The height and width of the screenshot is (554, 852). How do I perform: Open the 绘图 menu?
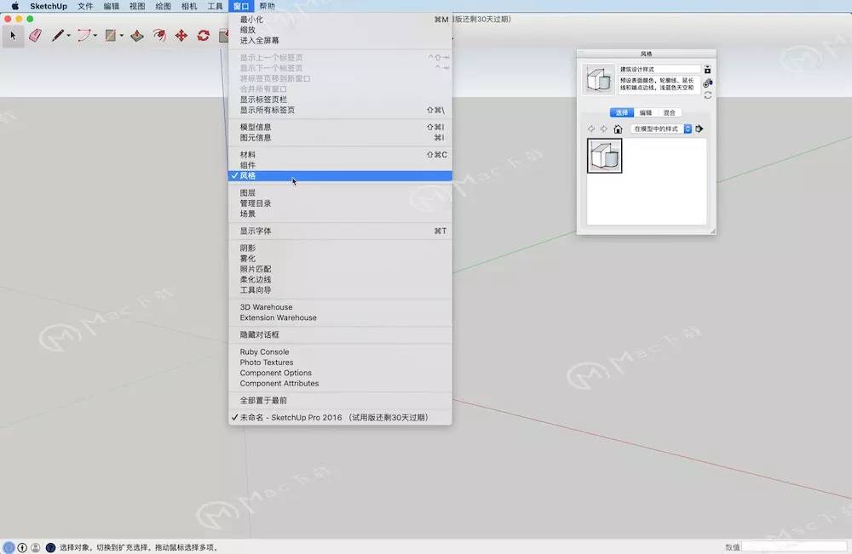[163, 6]
